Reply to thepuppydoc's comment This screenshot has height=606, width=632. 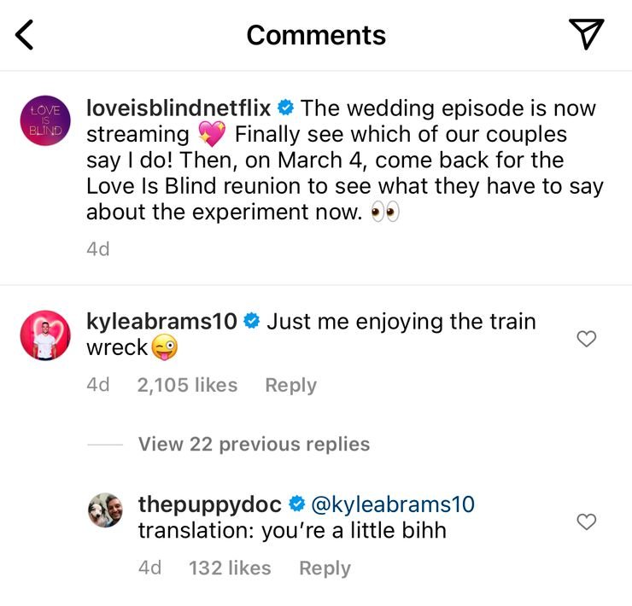click(x=325, y=568)
